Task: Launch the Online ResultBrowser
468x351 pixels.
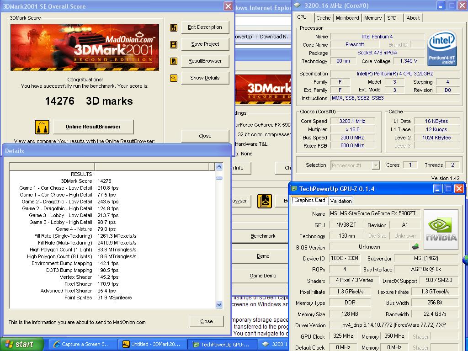Action: pyautogui.click(x=93, y=127)
